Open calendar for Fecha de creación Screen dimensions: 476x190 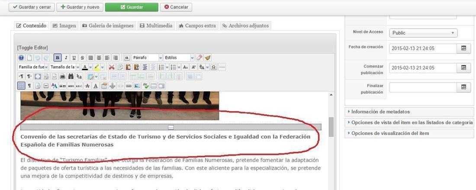pos(463,48)
